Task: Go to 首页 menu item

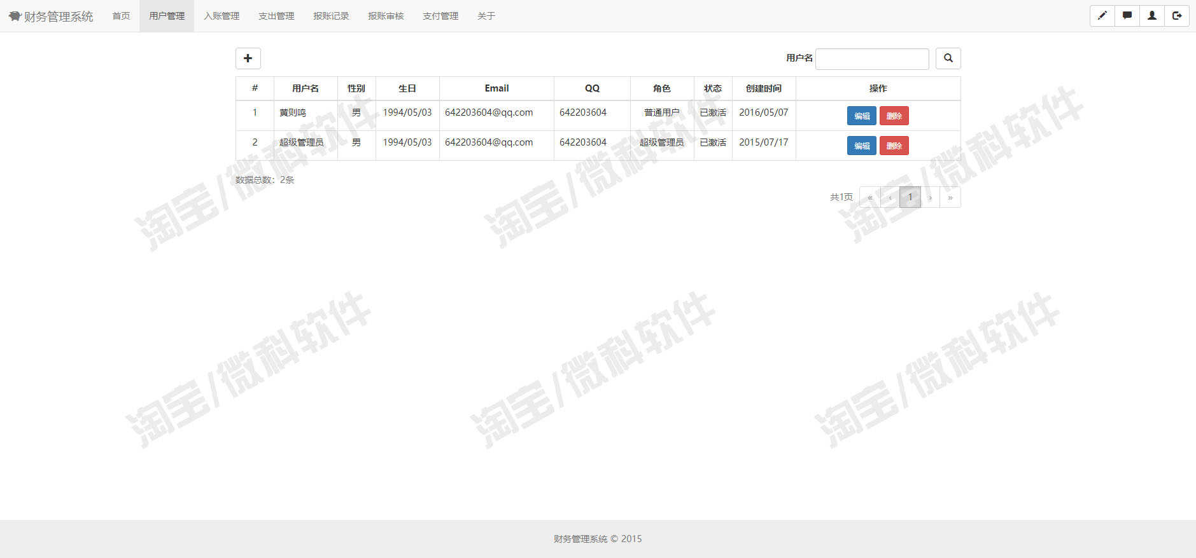Action: pos(121,16)
